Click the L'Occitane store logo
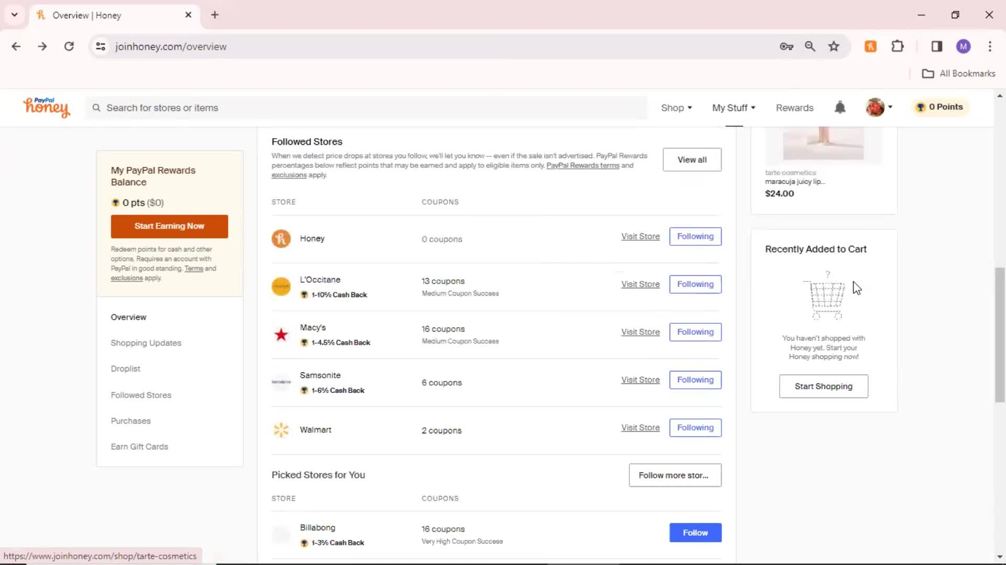 281,286
